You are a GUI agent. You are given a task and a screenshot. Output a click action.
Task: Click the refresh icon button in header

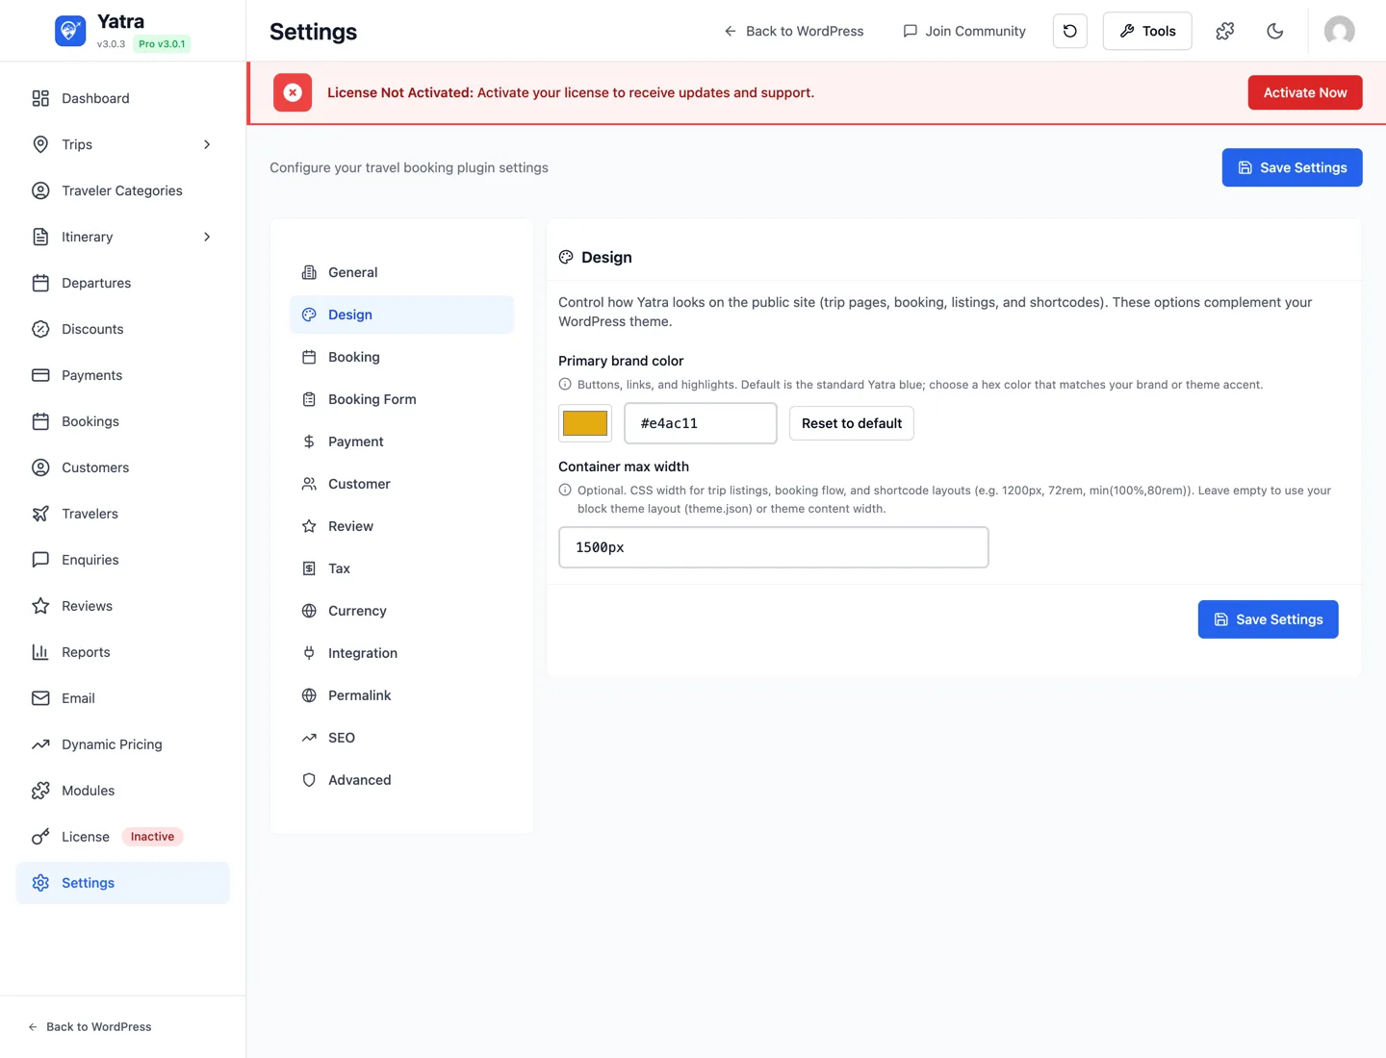pos(1070,31)
